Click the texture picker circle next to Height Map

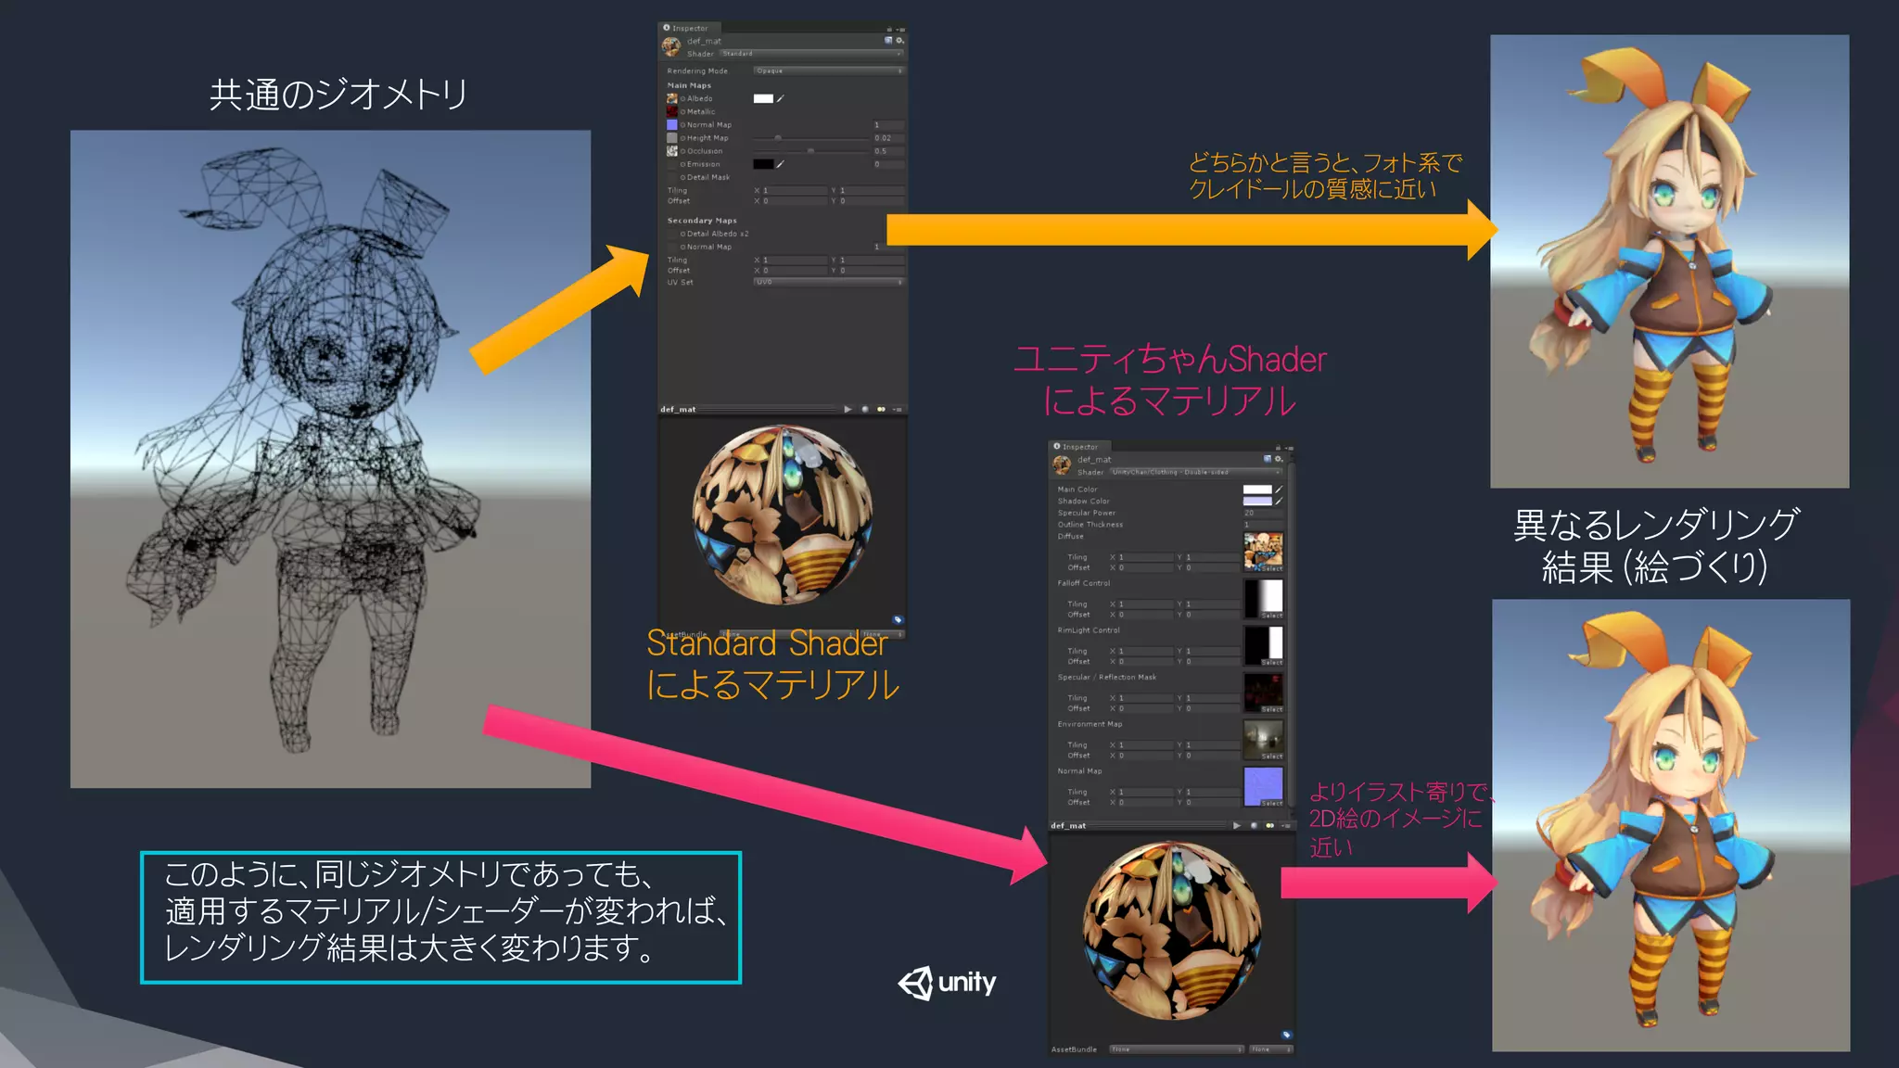tap(683, 137)
